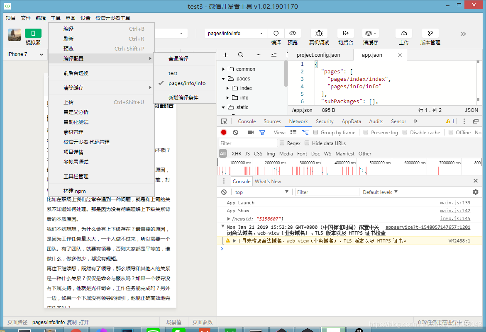
Task: Select test compile condition
Action: click(x=173, y=73)
